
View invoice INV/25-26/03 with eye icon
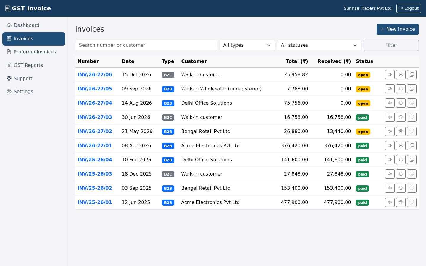coord(390,174)
